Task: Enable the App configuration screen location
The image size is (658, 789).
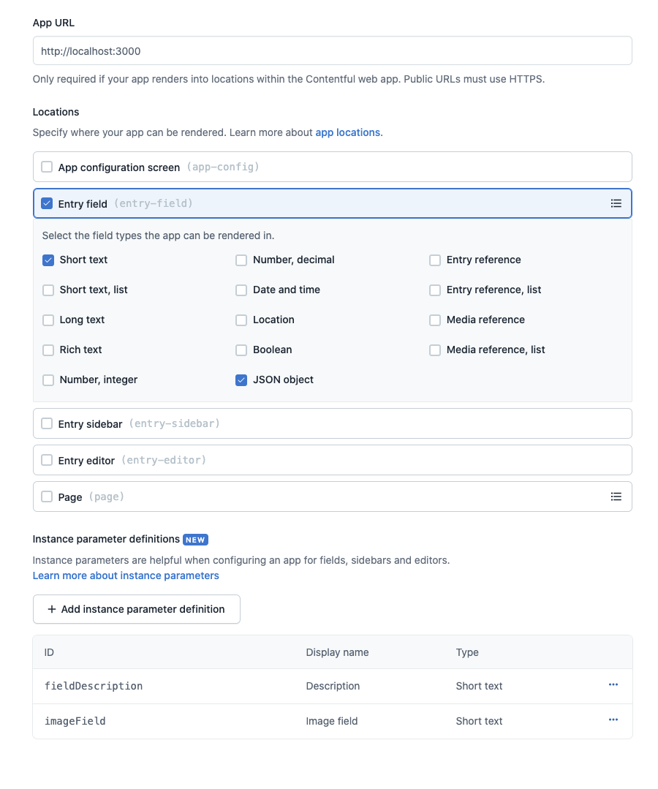Action: [x=47, y=167]
